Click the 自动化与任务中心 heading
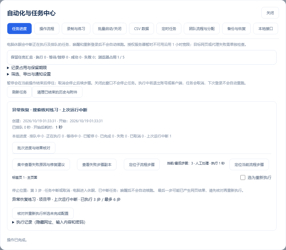286x250 pixels. pyautogui.click(x=31, y=13)
